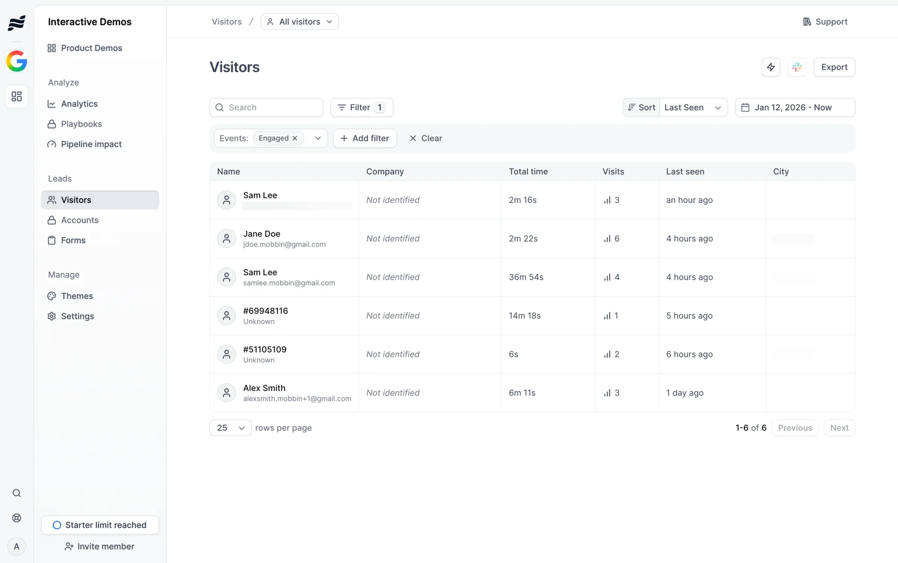Toggle the Filter panel button
The height and width of the screenshot is (563, 898).
(362, 107)
